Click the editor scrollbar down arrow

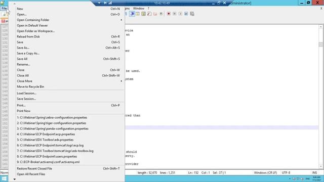tap(320, 166)
